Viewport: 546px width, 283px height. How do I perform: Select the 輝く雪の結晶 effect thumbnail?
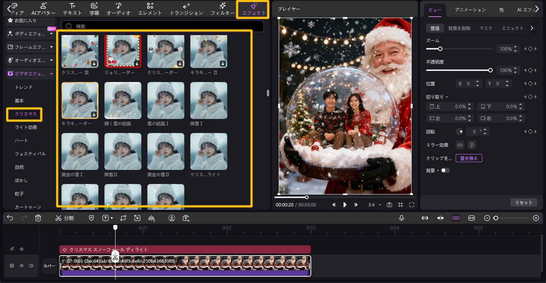123,100
